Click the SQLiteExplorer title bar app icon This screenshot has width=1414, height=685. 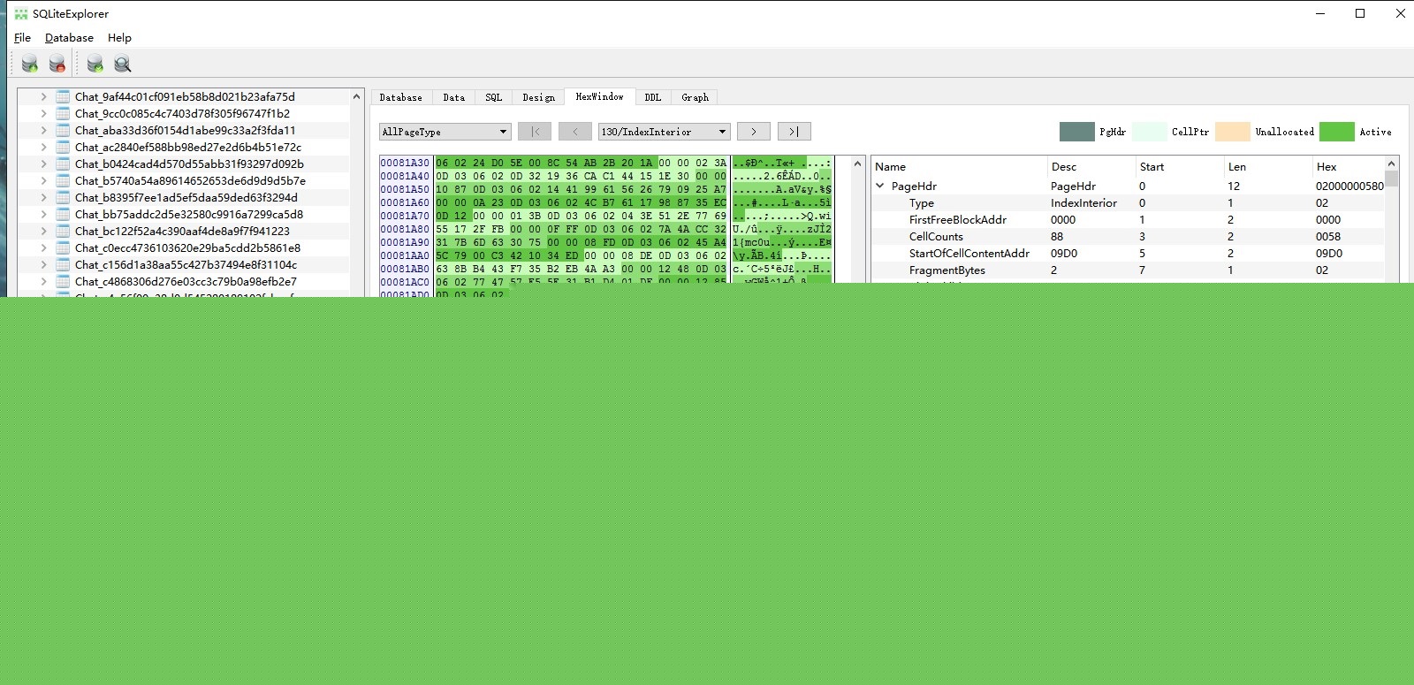point(21,13)
